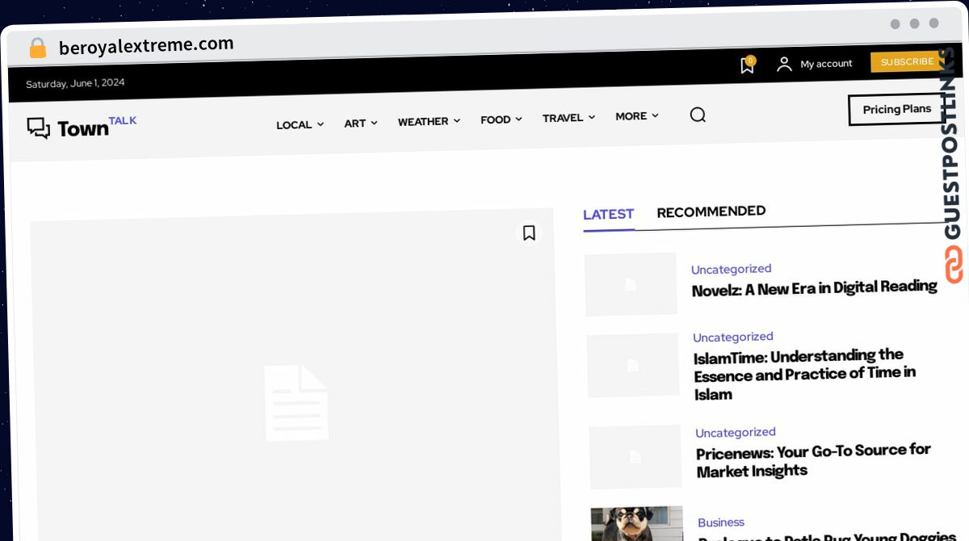
Task: Open the Novelz: A New Era article
Action: point(814,288)
